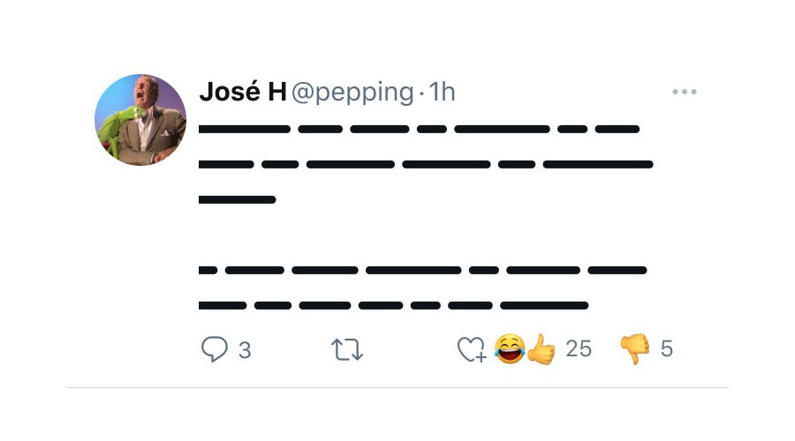Image resolution: width=795 pixels, height=441 pixels.
Task: Click the José H display name
Action: 243,92
